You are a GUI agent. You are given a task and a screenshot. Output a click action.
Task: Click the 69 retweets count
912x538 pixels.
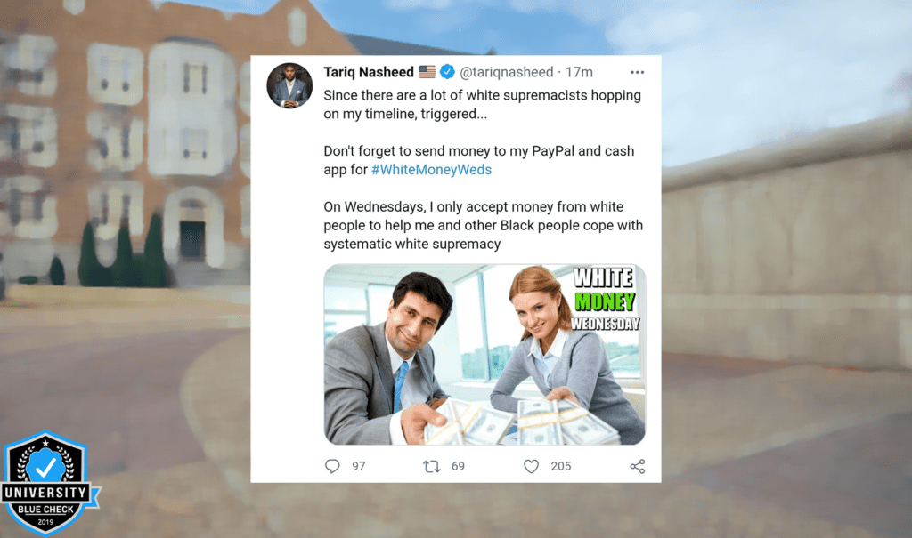(459, 466)
